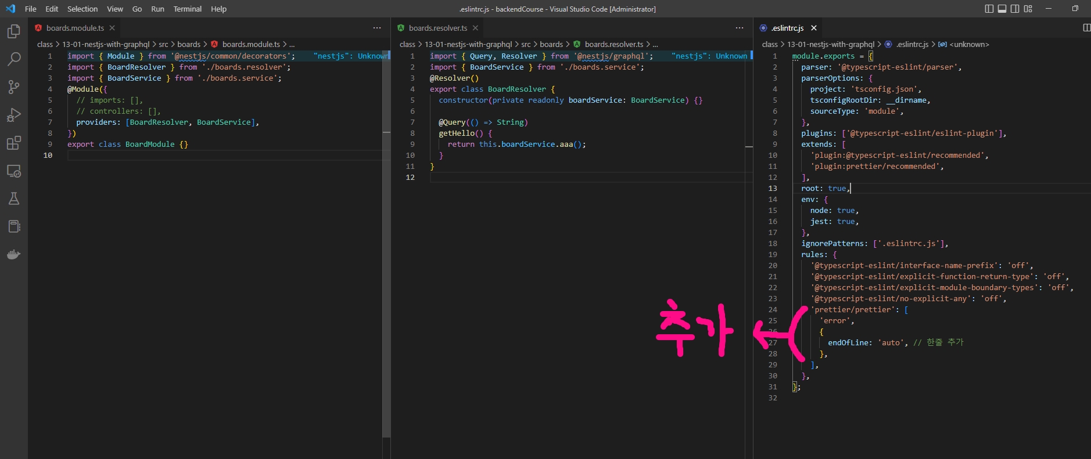Open Source Control view

pyautogui.click(x=14, y=87)
